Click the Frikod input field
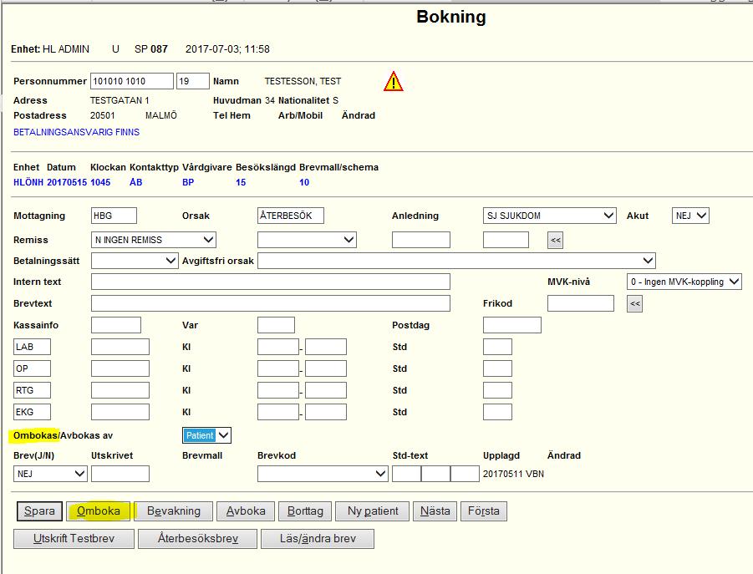This screenshot has height=574, width=753. pyautogui.click(x=581, y=303)
